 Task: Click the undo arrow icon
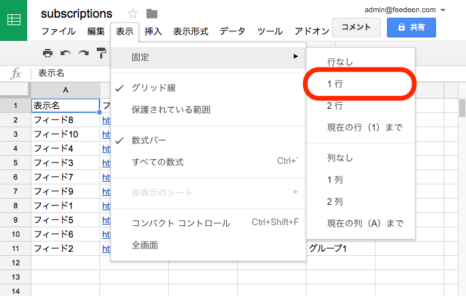[65, 54]
